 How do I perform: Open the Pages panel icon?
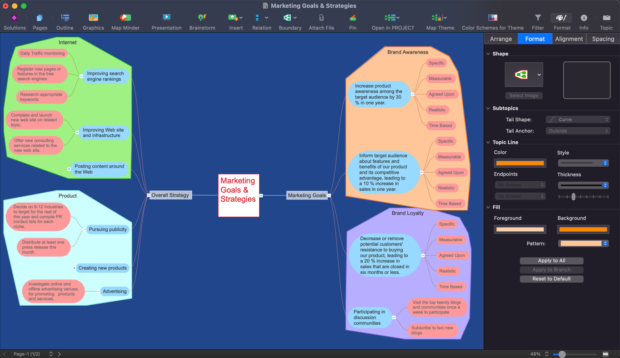pyautogui.click(x=40, y=18)
